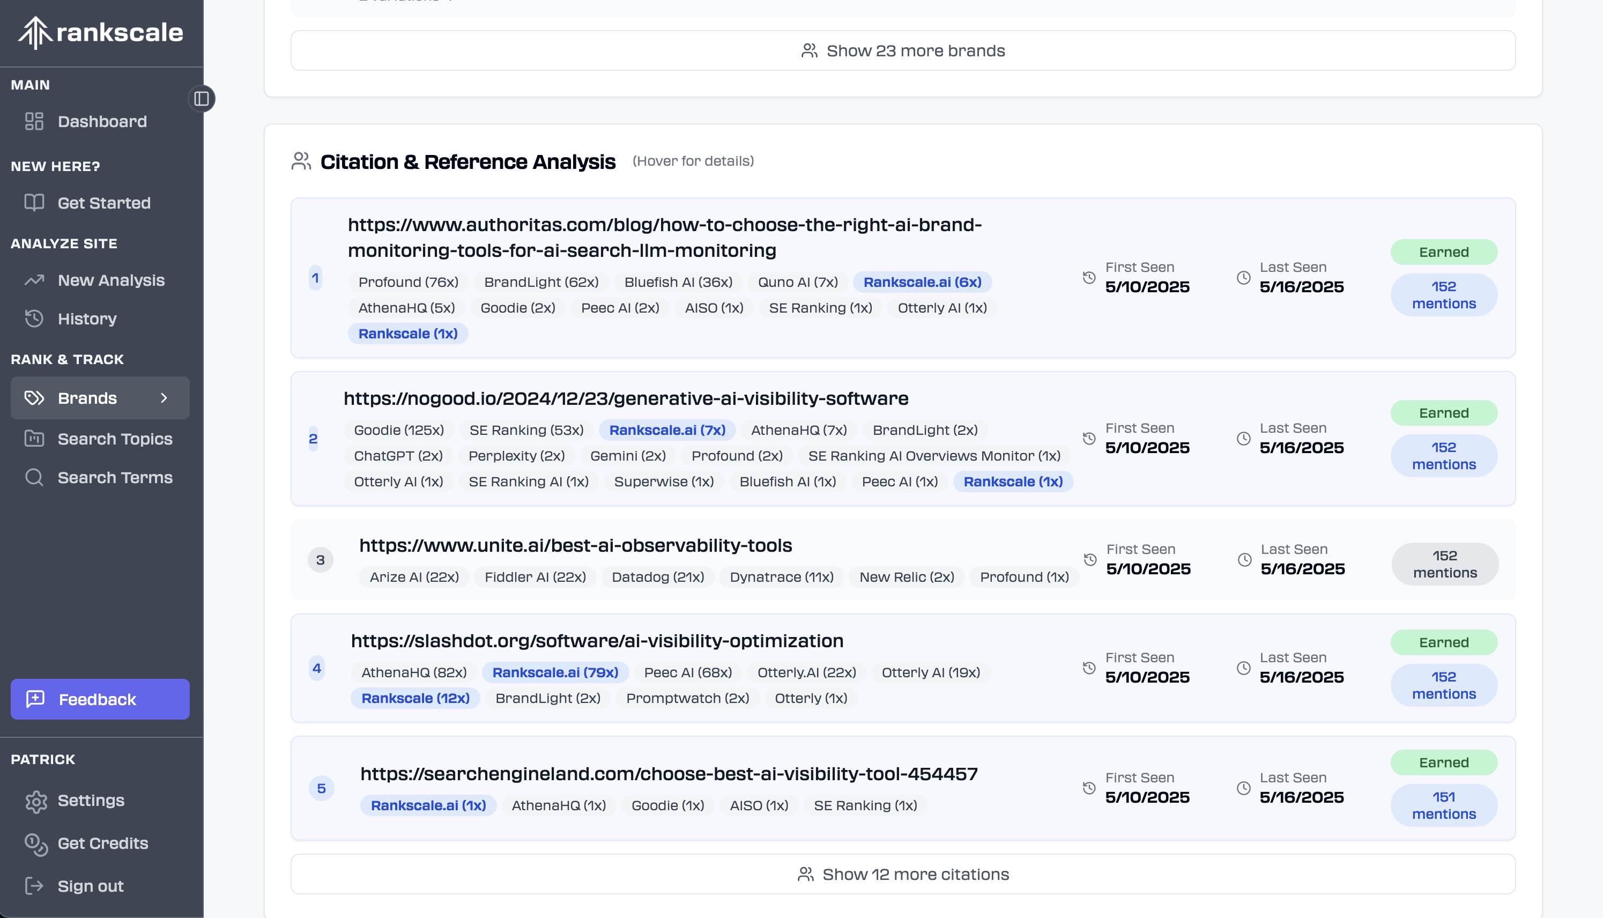Click Sign out
1603x918 pixels.
tap(100, 886)
